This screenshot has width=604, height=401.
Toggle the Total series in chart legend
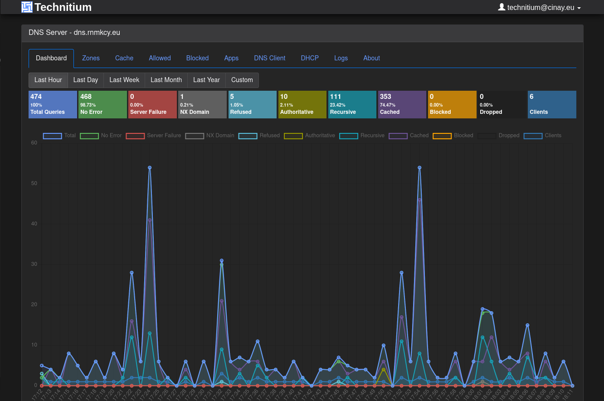click(59, 136)
